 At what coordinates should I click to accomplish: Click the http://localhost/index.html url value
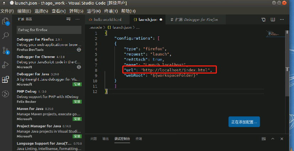coord(176,70)
